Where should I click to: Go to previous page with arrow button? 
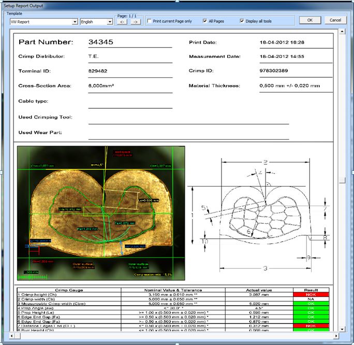coord(122,22)
